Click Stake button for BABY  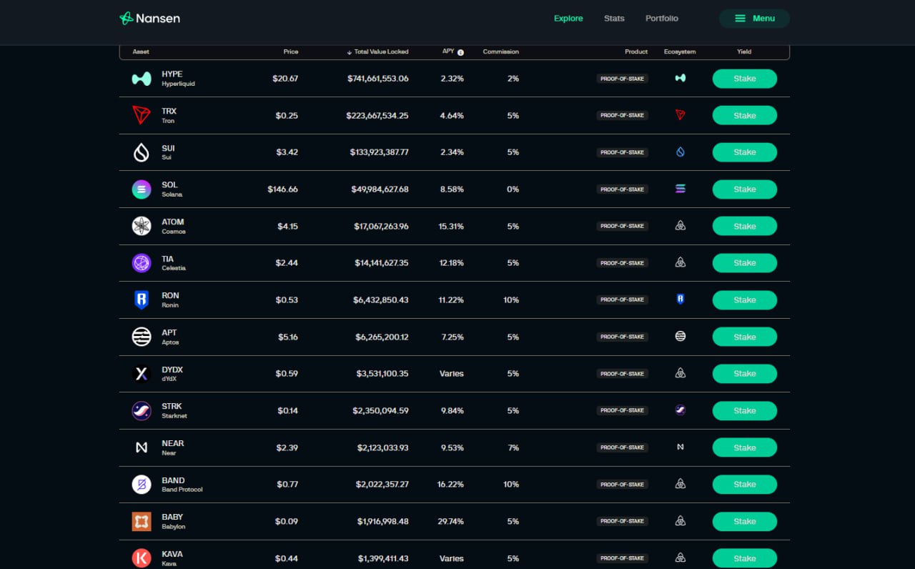pyautogui.click(x=745, y=522)
